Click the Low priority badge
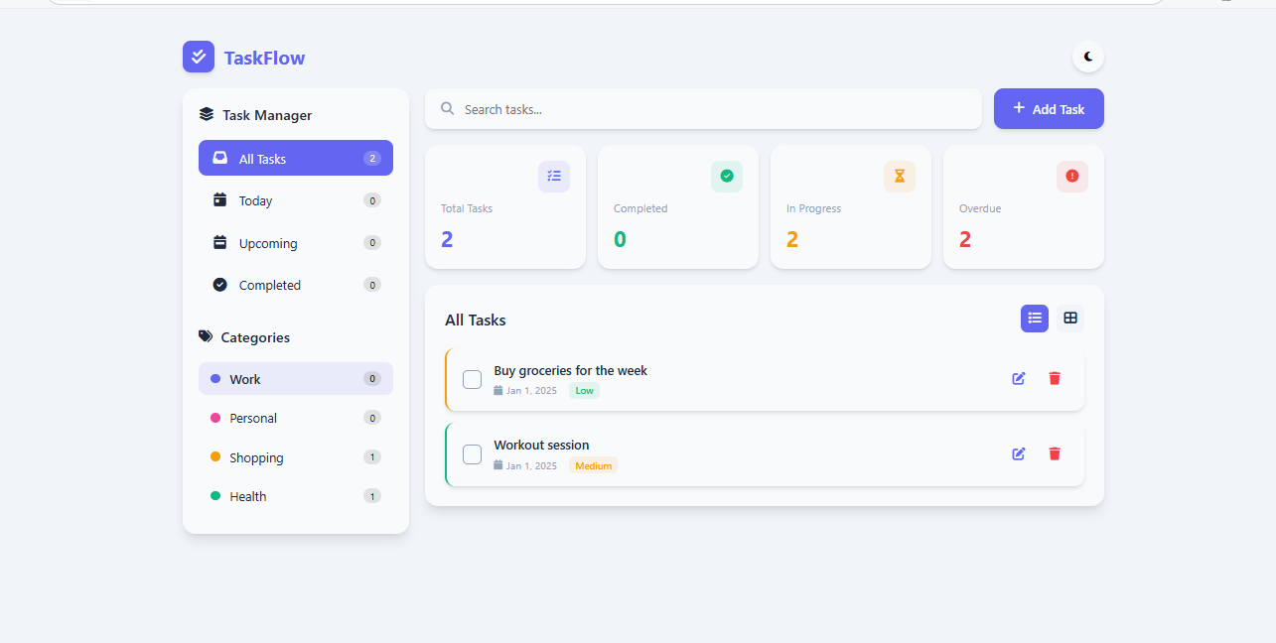1276x643 pixels. [584, 391]
